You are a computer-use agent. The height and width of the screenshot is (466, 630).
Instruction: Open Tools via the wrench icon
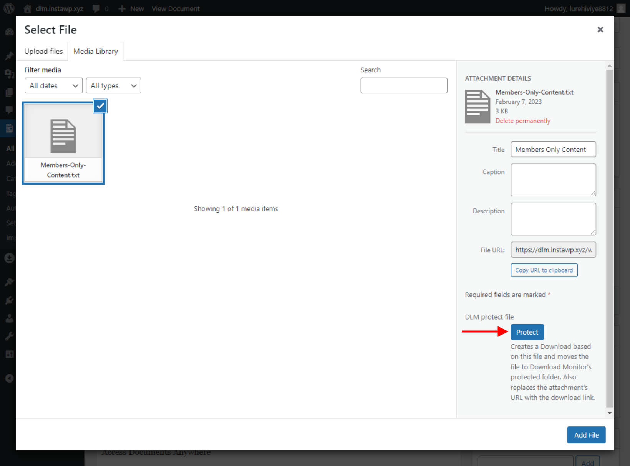[x=9, y=336]
